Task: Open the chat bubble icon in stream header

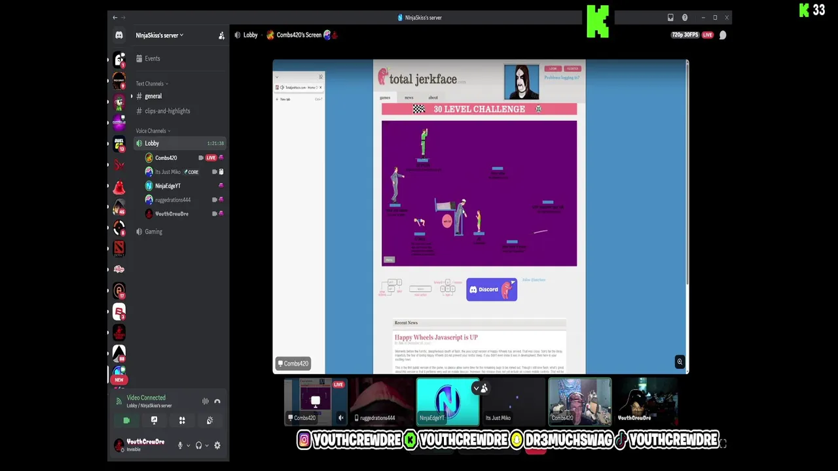Action: click(x=723, y=35)
